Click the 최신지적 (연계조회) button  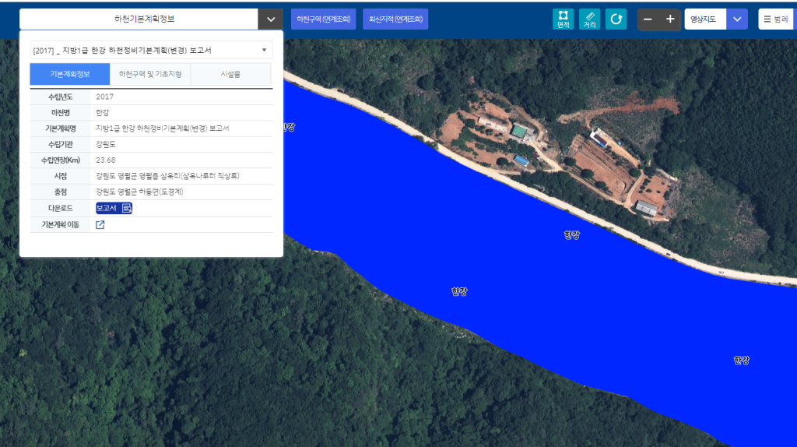click(395, 19)
